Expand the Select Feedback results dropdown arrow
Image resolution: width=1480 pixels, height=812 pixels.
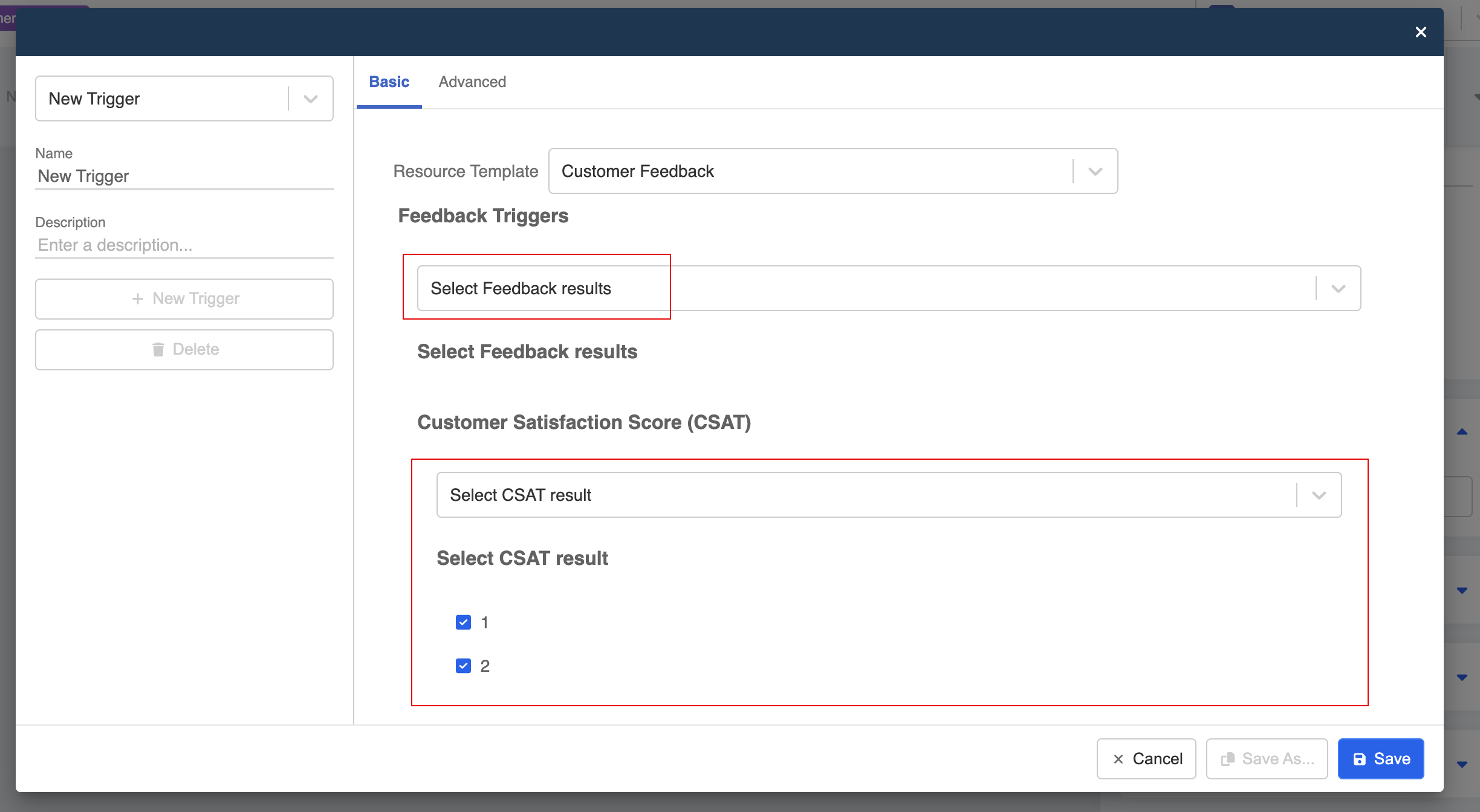[1338, 289]
